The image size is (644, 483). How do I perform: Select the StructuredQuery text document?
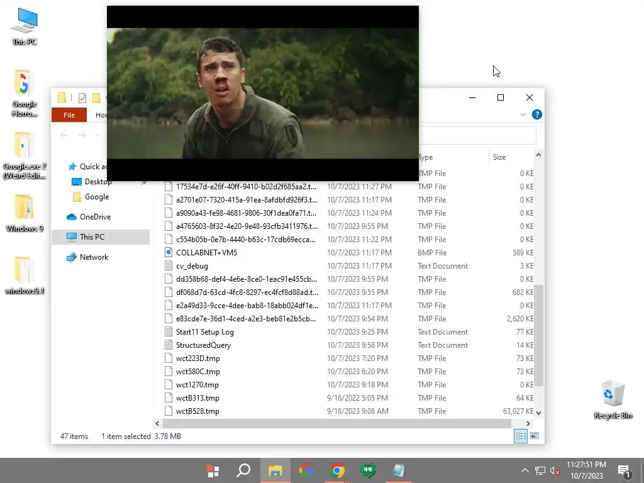point(348,345)
